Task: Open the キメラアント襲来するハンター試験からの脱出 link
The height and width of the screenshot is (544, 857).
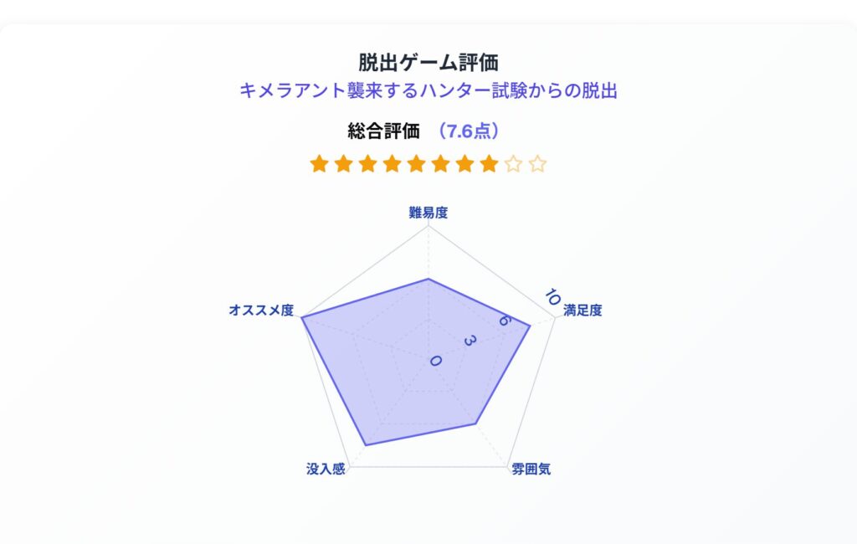Action: [x=428, y=90]
